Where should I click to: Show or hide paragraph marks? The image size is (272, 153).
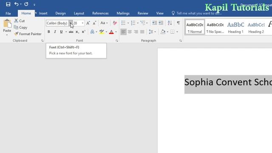click(x=178, y=23)
